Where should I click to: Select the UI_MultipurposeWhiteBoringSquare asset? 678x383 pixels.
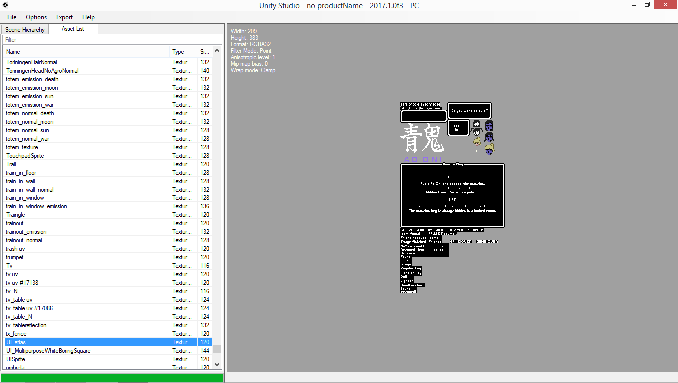108,351
